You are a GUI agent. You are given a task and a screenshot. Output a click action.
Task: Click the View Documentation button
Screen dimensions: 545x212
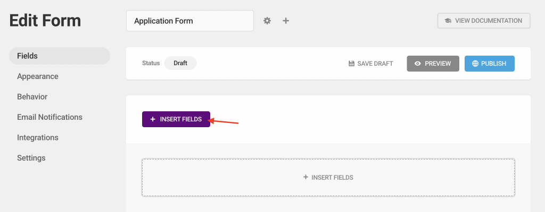(484, 21)
